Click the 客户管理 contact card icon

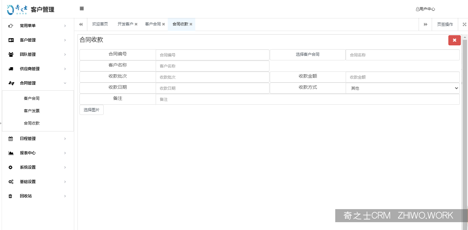(x=10, y=40)
